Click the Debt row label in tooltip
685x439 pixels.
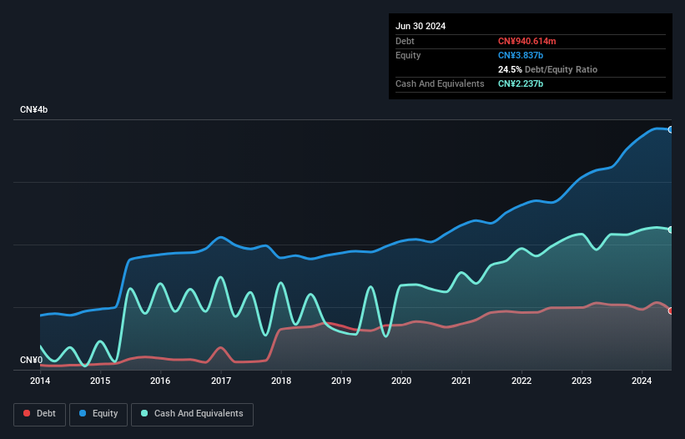click(405, 41)
